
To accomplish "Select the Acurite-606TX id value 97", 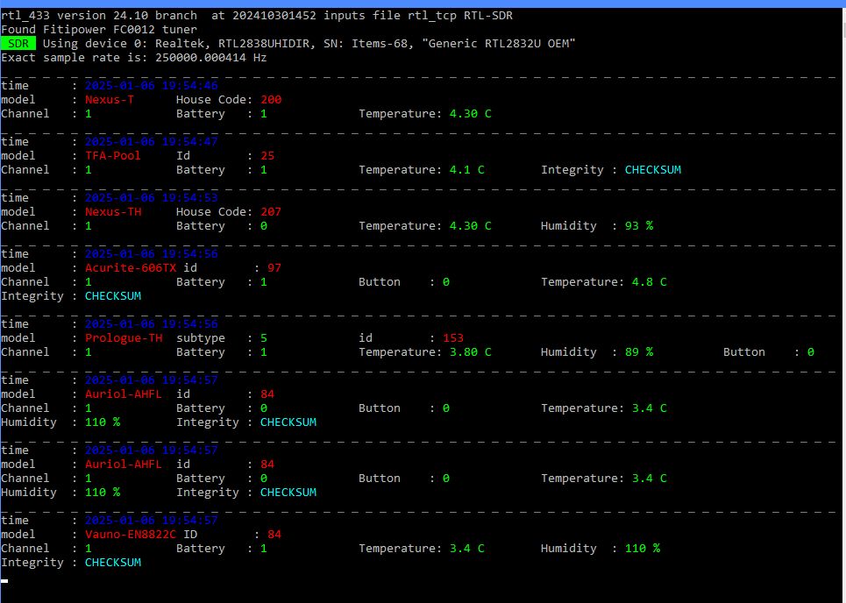I will (x=274, y=268).
